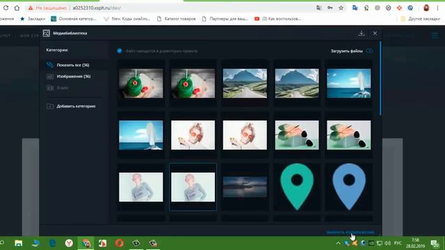Bookmark this page with star icon

pyautogui.click(x=341, y=8)
